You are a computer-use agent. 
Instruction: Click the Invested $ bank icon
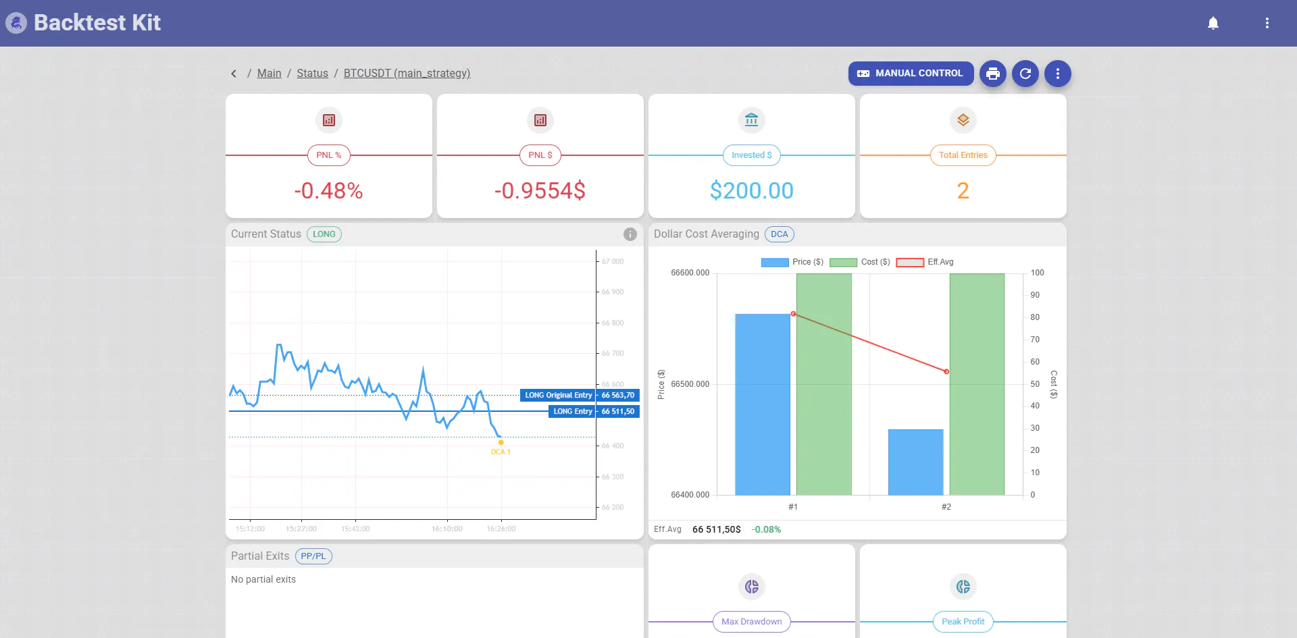752,120
